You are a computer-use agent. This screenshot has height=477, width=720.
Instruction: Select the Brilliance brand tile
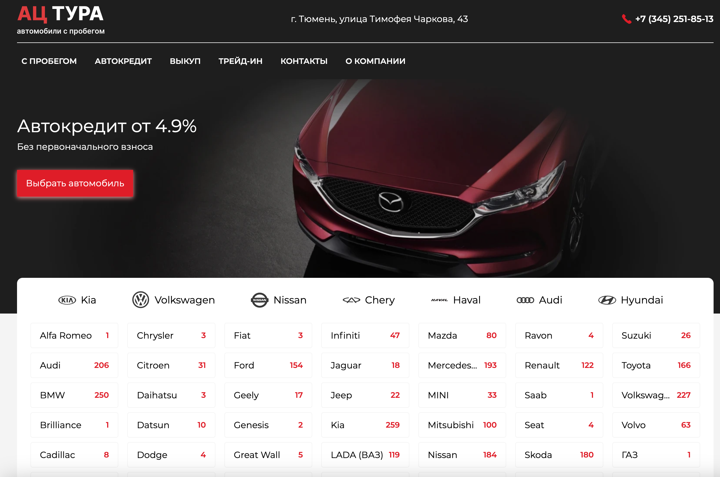[x=74, y=425]
